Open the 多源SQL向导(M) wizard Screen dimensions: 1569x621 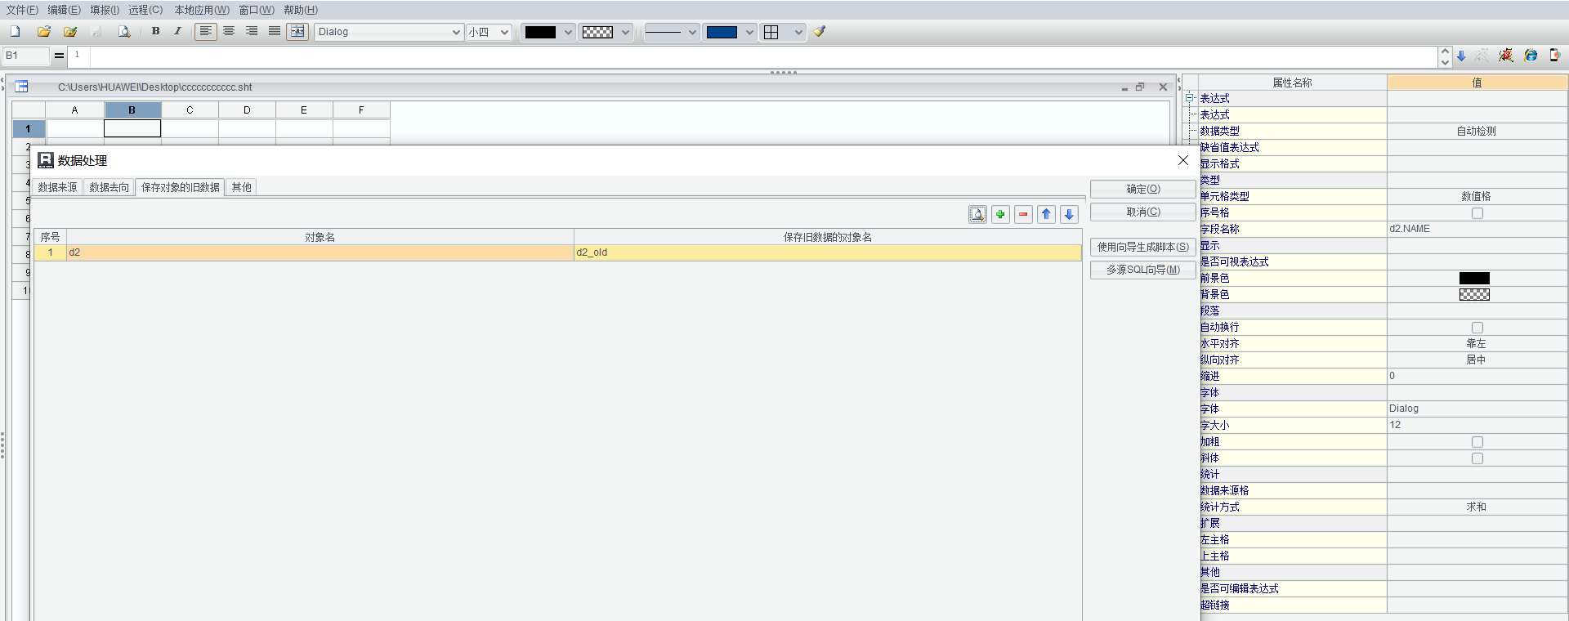click(x=1143, y=270)
